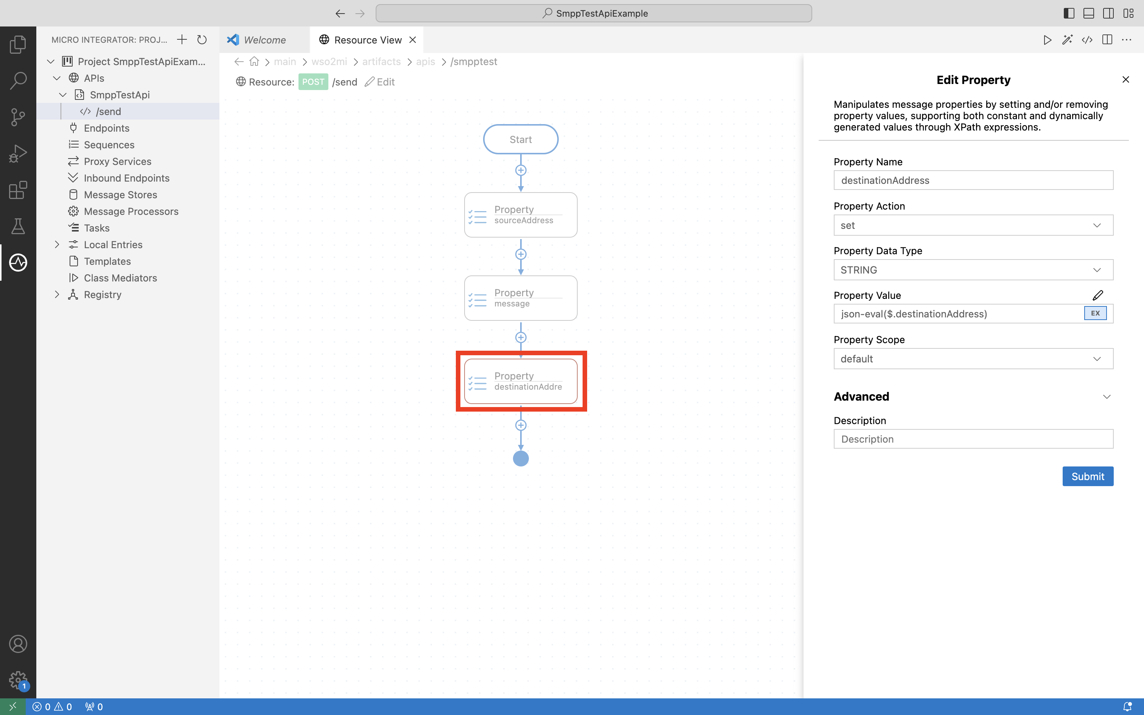Toggle the EX expression mode on Property Value
The image size is (1144, 715).
click(1095, 313)
